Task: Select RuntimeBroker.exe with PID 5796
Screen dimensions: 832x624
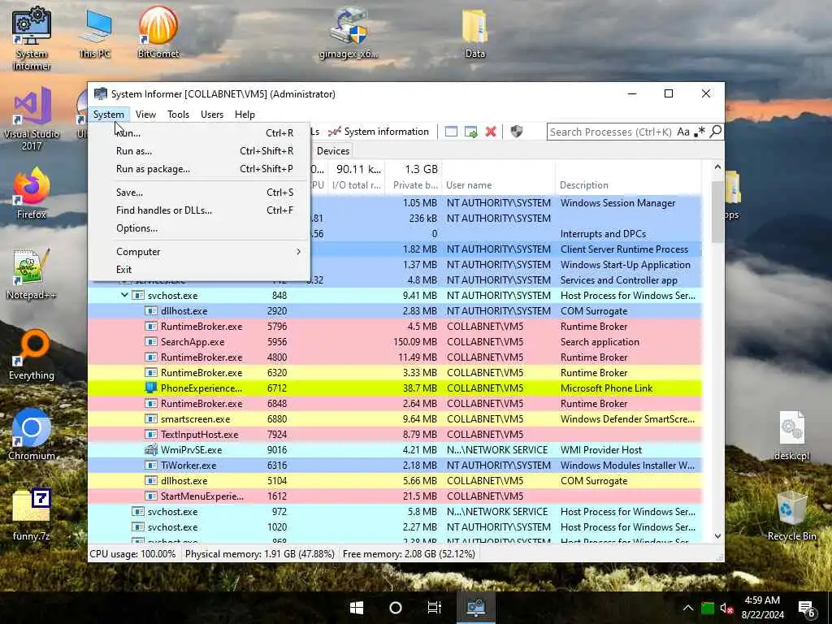Action: (395, 327)
